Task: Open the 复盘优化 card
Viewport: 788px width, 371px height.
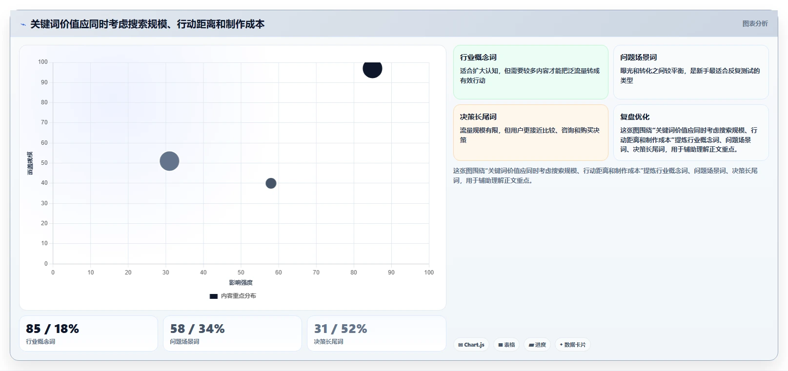Action: click(691, 133)
